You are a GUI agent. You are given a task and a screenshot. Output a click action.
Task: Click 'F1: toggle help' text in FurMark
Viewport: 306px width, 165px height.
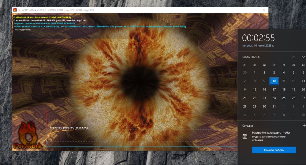click(x=22, y=30)
